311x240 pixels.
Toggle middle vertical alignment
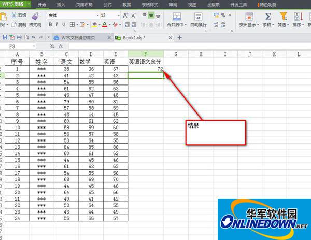[151, 15]
